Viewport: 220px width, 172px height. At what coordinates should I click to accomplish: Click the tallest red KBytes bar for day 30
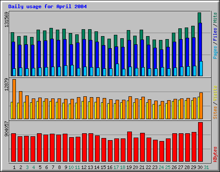[200, 142]
